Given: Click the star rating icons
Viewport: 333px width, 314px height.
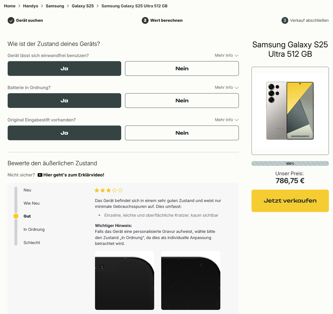Looking at the screenshot, I should pyautogui.click(x=109, y=191).
